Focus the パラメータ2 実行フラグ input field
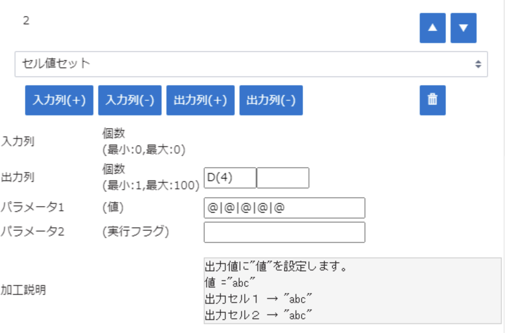 284,232
